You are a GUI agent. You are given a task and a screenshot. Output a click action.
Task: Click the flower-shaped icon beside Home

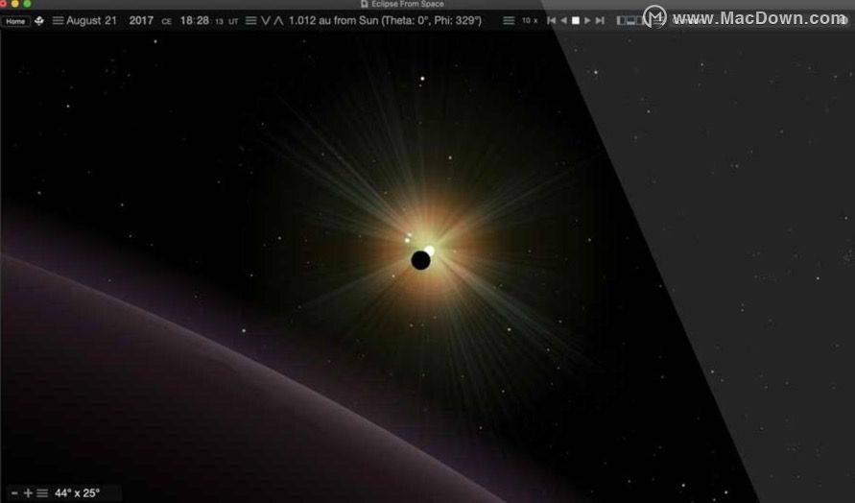[39, 21]
